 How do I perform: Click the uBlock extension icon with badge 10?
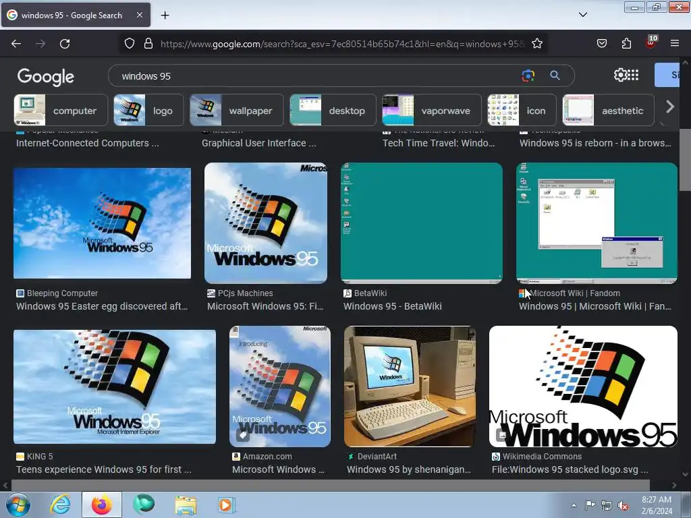tap(651, 42)
